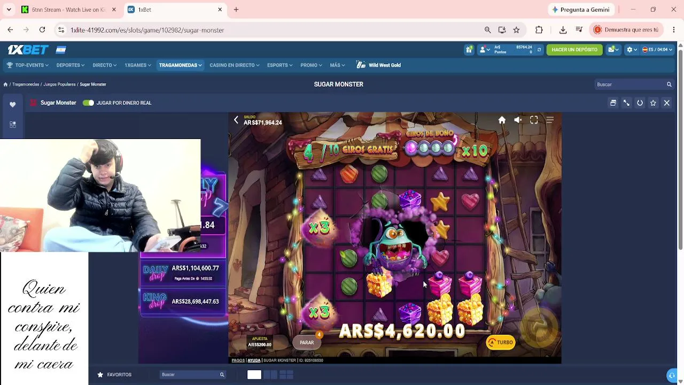Image resolution: width=684 pixels, height=385 pixels.
Task: Toggle Jugar por dinero real switch
Action: (88, 103)
